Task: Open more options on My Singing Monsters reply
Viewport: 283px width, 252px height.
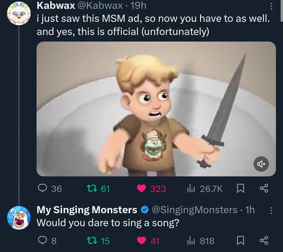Action: (x=271, y=211)
